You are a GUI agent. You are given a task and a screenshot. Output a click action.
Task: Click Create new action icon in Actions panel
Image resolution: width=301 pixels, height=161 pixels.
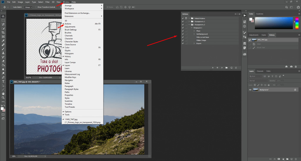232,68
